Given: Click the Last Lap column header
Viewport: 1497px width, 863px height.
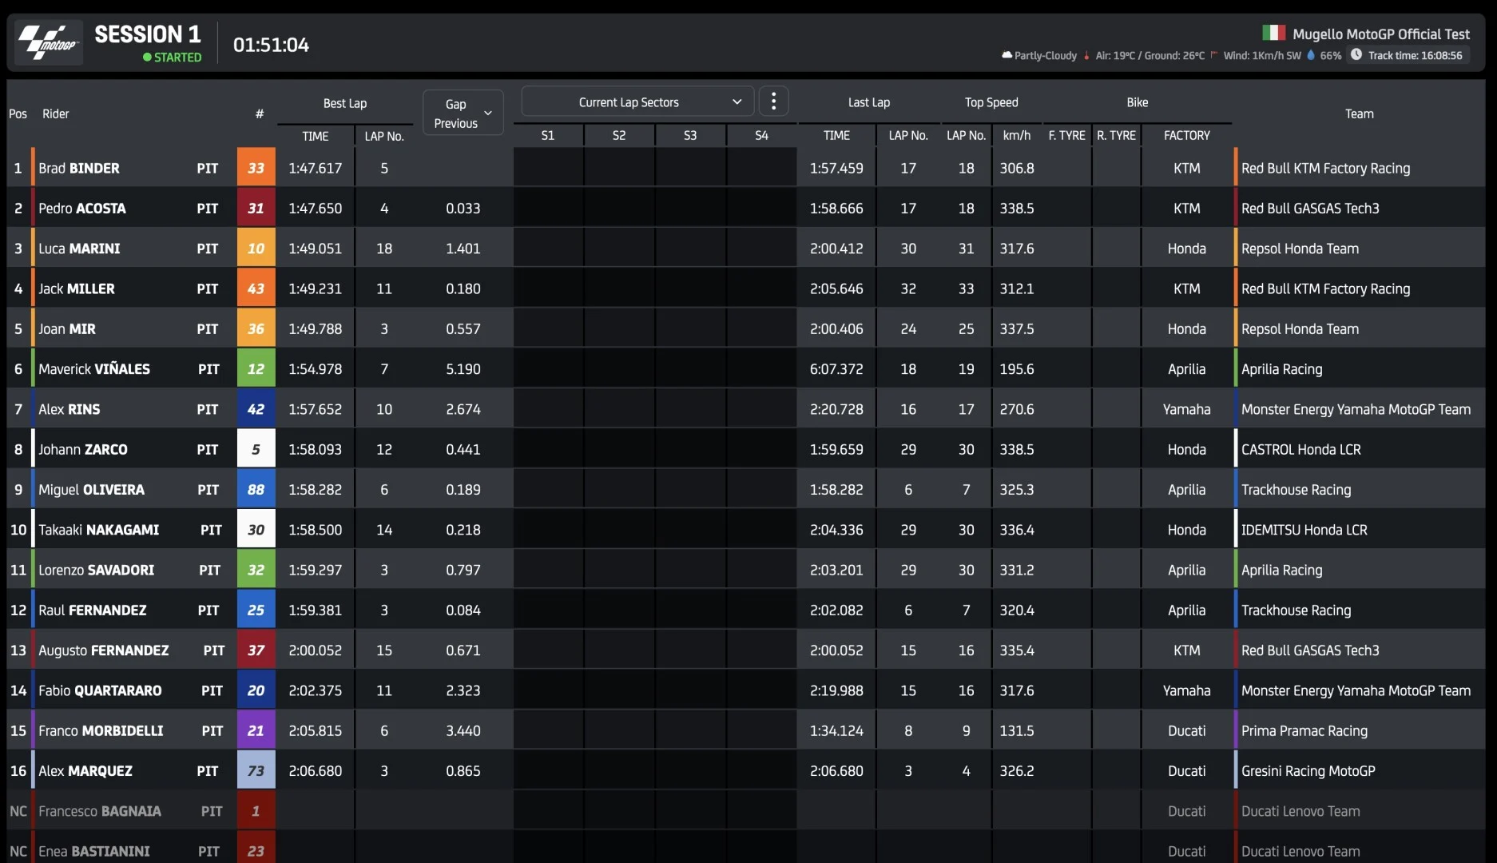Looking at the screenshot, I should pyautogui.click(x=868, y=102).
